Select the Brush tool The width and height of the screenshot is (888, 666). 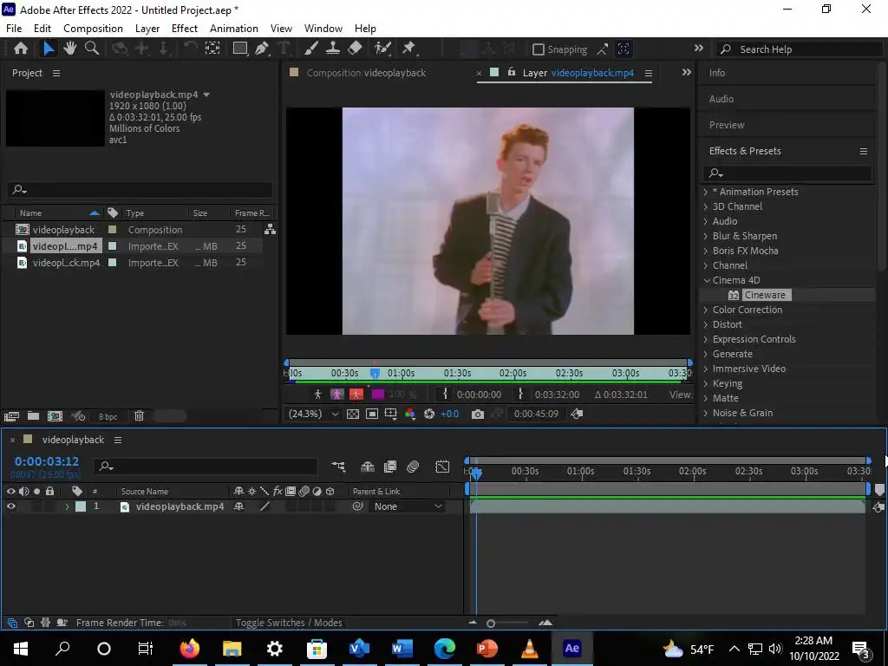311,49
